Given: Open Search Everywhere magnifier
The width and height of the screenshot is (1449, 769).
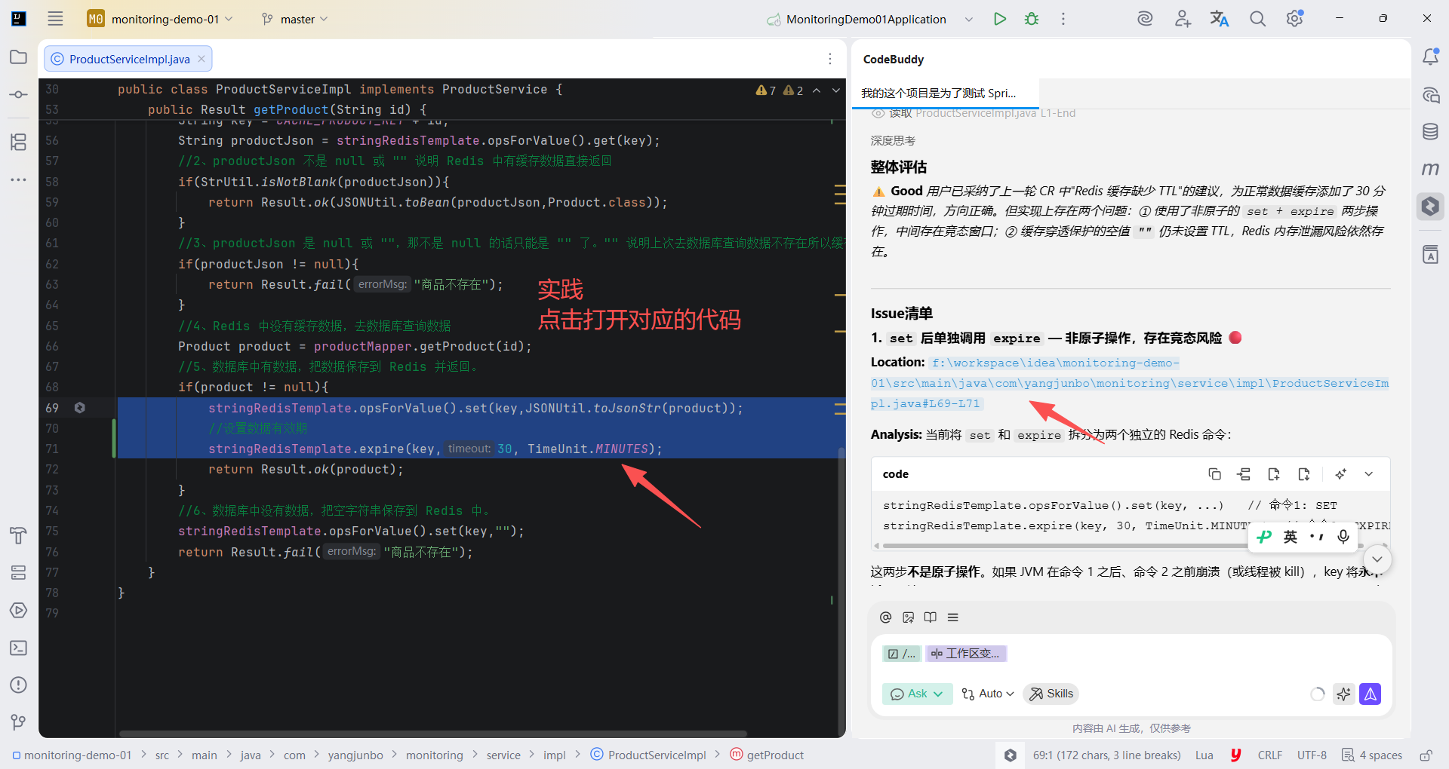Looking at the screenshot, I should click(1257, 19).
